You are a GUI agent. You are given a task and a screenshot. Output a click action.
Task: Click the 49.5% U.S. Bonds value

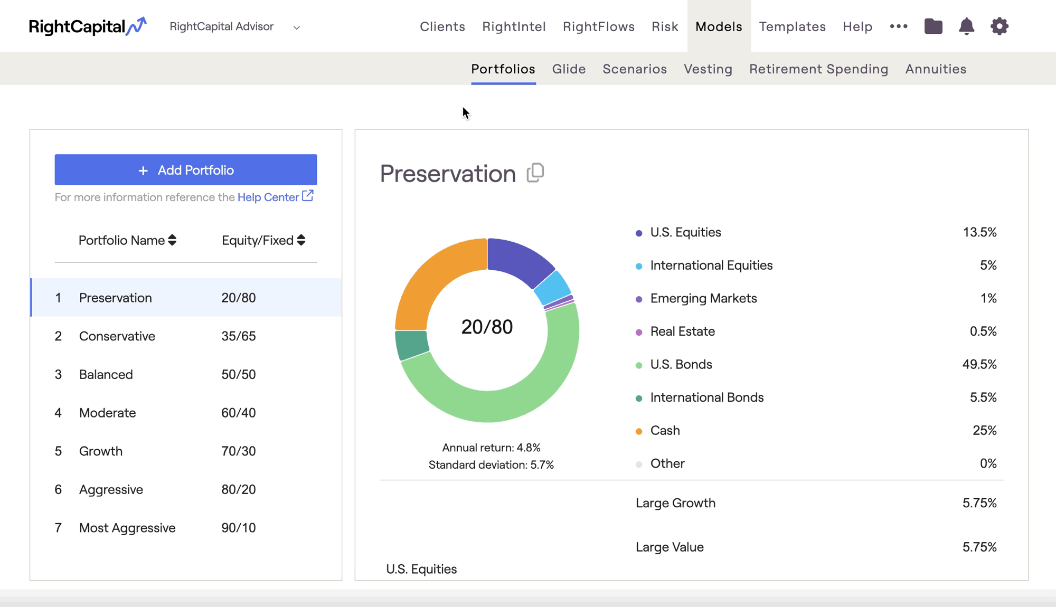[x=979, y=364]
